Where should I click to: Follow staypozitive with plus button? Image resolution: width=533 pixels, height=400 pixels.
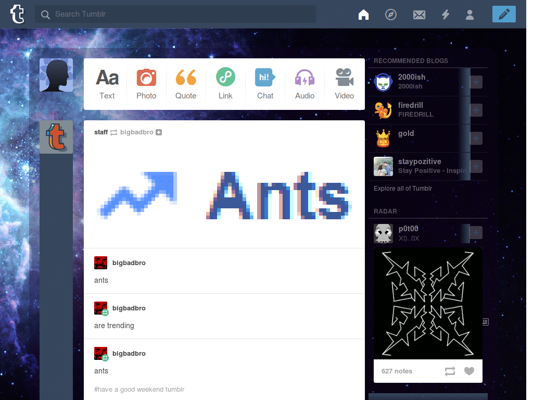476,166
